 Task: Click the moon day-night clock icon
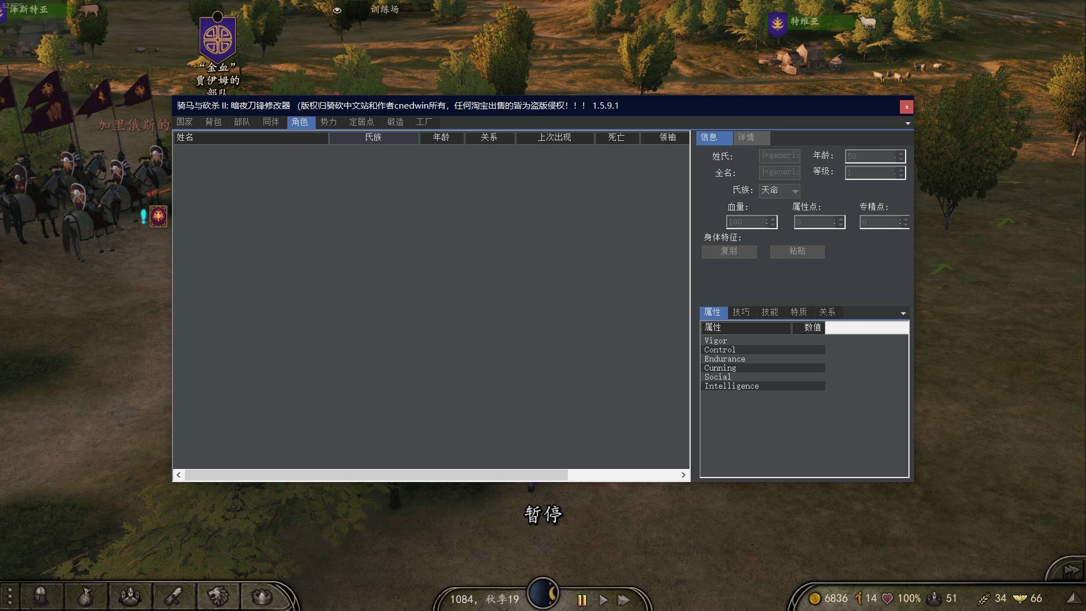[x=543, y=593]
